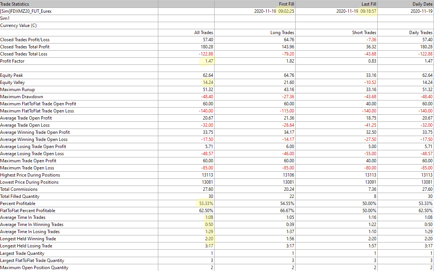The width and height of the screenshot is (434, 271).
Task: Select the Equity Peak row label
Action: point(12,75)
